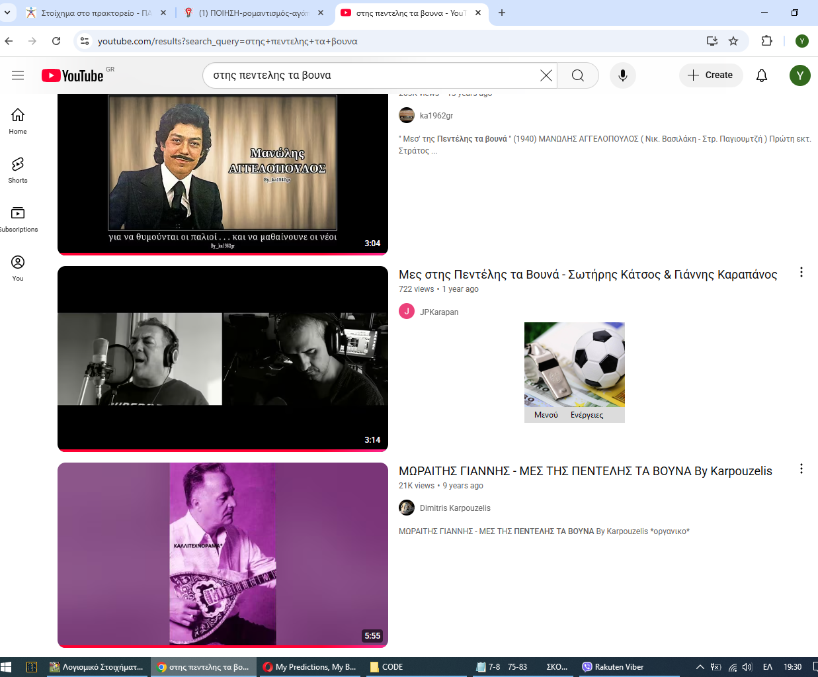Open the Μανώλης Αγγελόπουλος video thumbnail
The image size is (818, 677).
(x=222, y=173)
